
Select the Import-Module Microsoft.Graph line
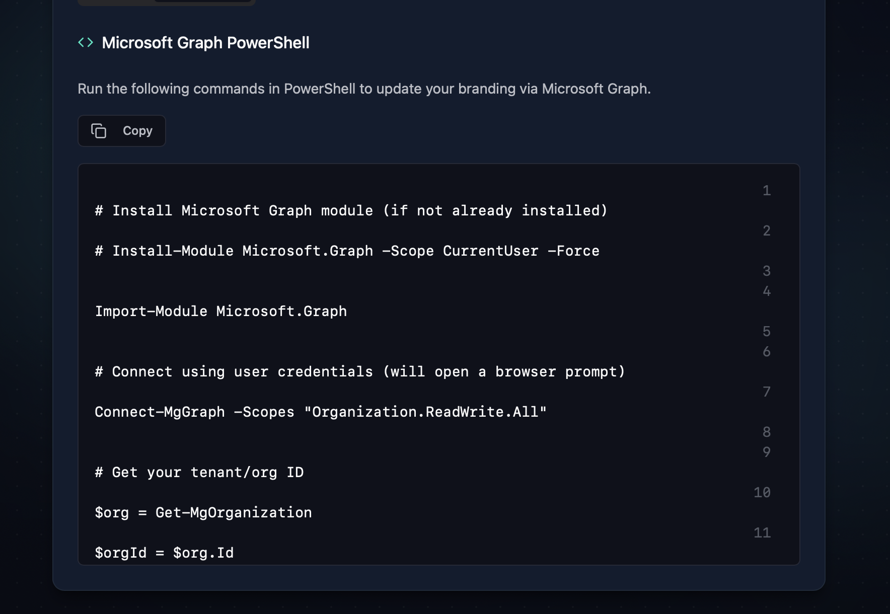pos(220,311)
